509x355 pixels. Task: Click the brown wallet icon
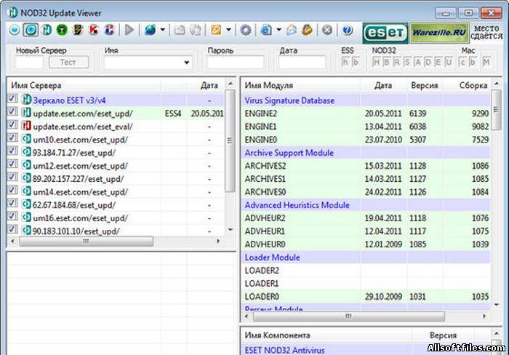tap(307, 30)
